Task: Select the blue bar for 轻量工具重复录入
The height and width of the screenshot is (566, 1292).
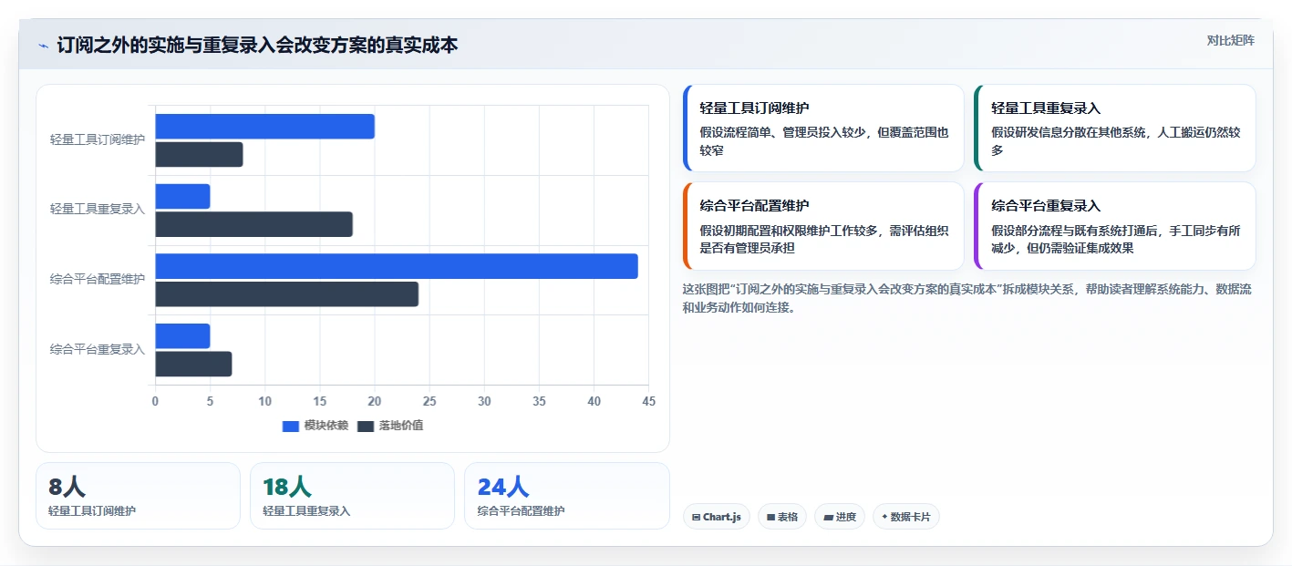Action: click(182, 197)
